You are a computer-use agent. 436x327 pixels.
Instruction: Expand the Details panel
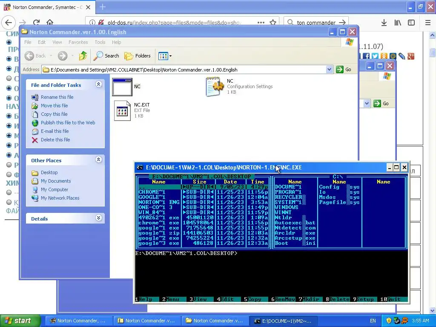tap(98, 218)
